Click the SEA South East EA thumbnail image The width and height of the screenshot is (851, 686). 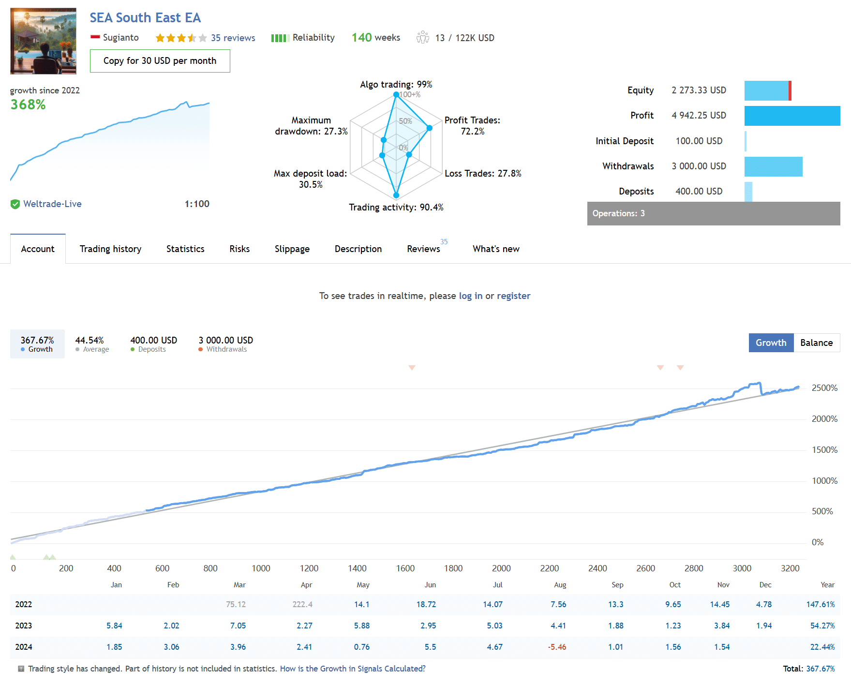tap(43, 41)
